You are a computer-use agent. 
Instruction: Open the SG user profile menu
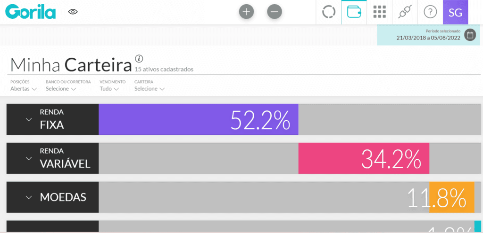tap(455, 12)
